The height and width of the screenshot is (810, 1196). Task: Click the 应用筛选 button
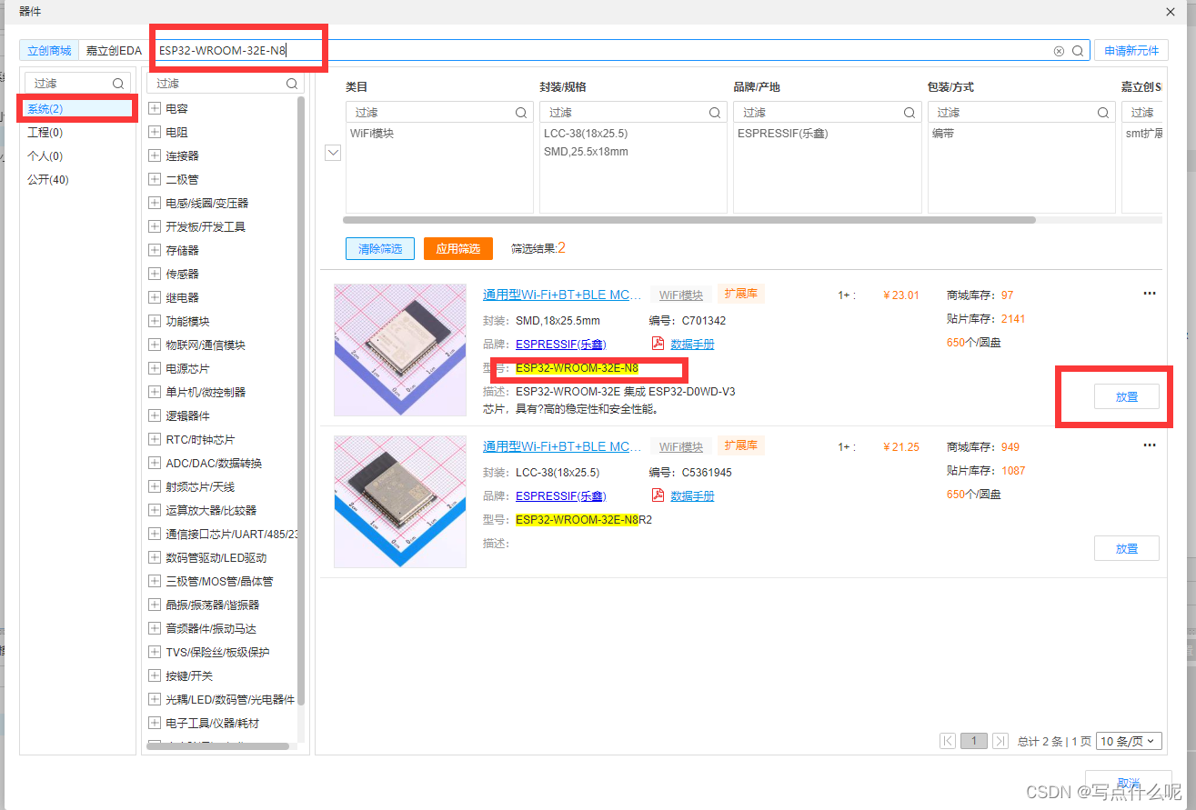point(458,248)
